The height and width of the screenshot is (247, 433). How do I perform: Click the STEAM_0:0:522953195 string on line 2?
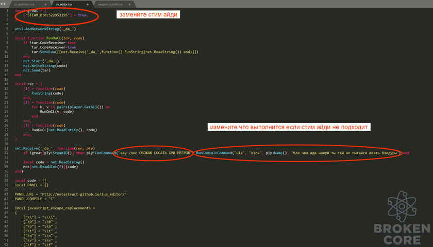(x=47, y=15)
